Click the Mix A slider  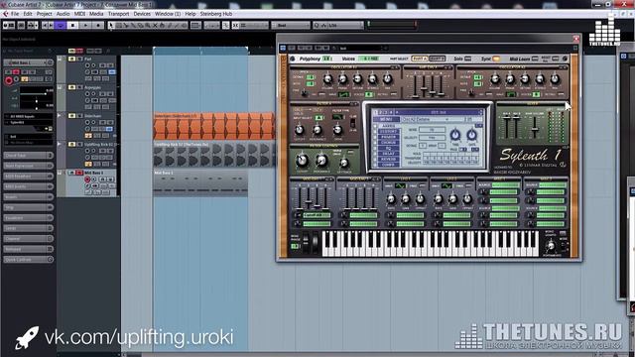pos(506,127)
